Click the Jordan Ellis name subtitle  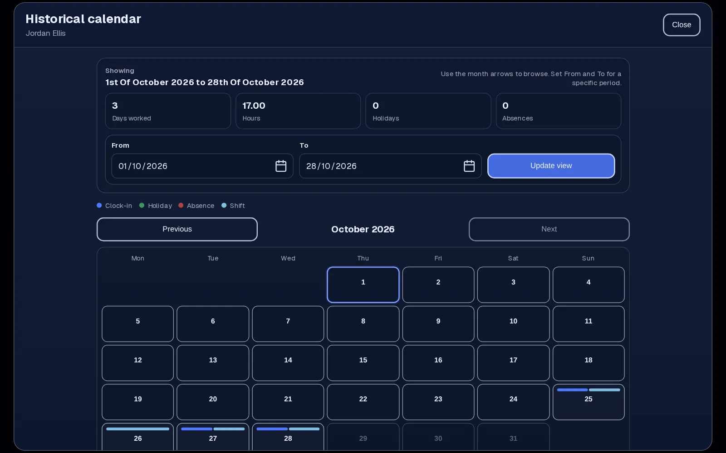point(46,33)
